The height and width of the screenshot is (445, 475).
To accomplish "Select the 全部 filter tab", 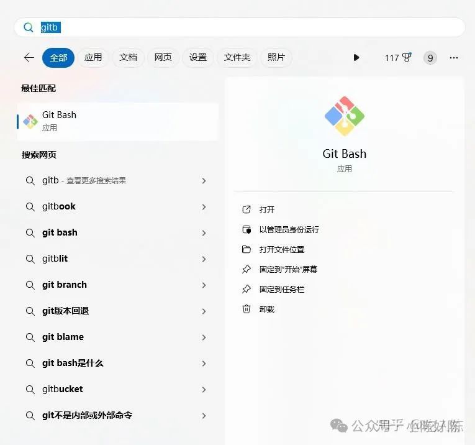I will tap(58, 58).
